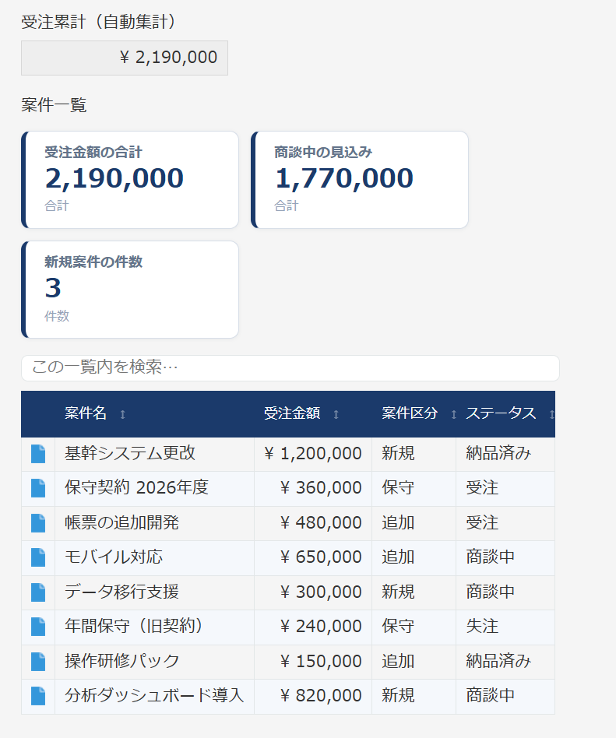This screenshot has height=738, width=616.
Task: Click the 操作研修パック project name
Action: (x=122, y=661)
